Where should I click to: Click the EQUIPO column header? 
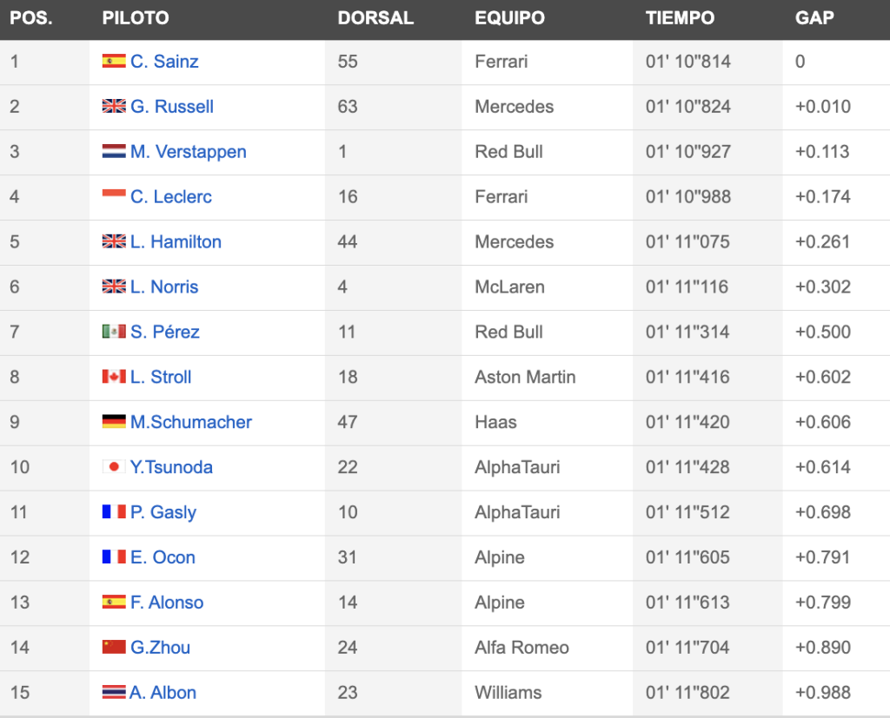click(509, 18)
